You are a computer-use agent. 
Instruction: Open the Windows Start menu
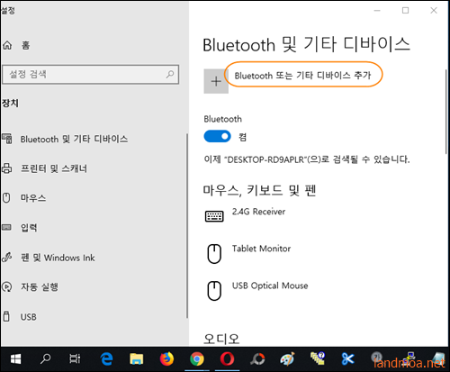click(x=15, y=358)
